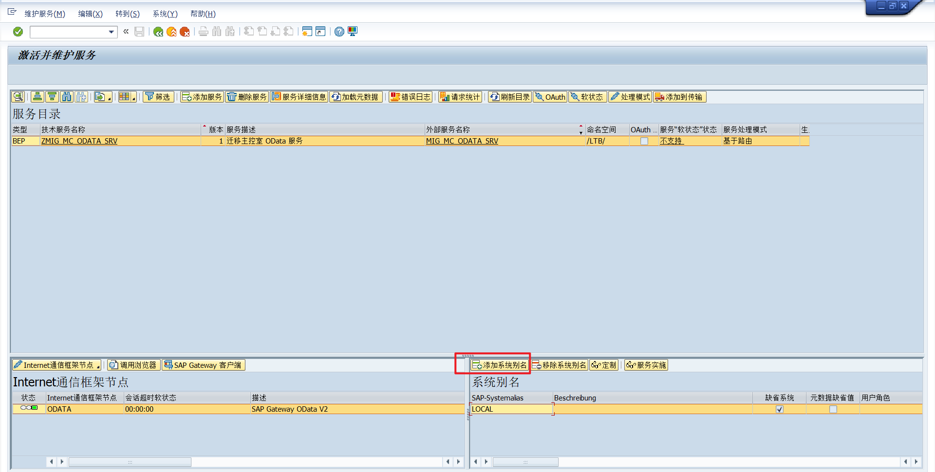
Task: Click the 移除系统别名 button
Action: tap(559, 365)
